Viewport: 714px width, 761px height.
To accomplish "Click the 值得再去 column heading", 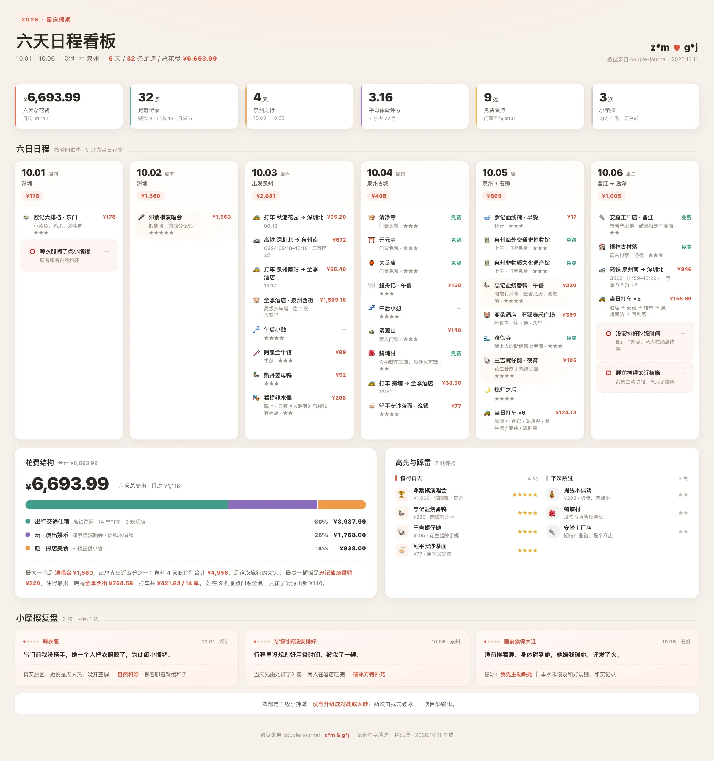I will point(411,478).
